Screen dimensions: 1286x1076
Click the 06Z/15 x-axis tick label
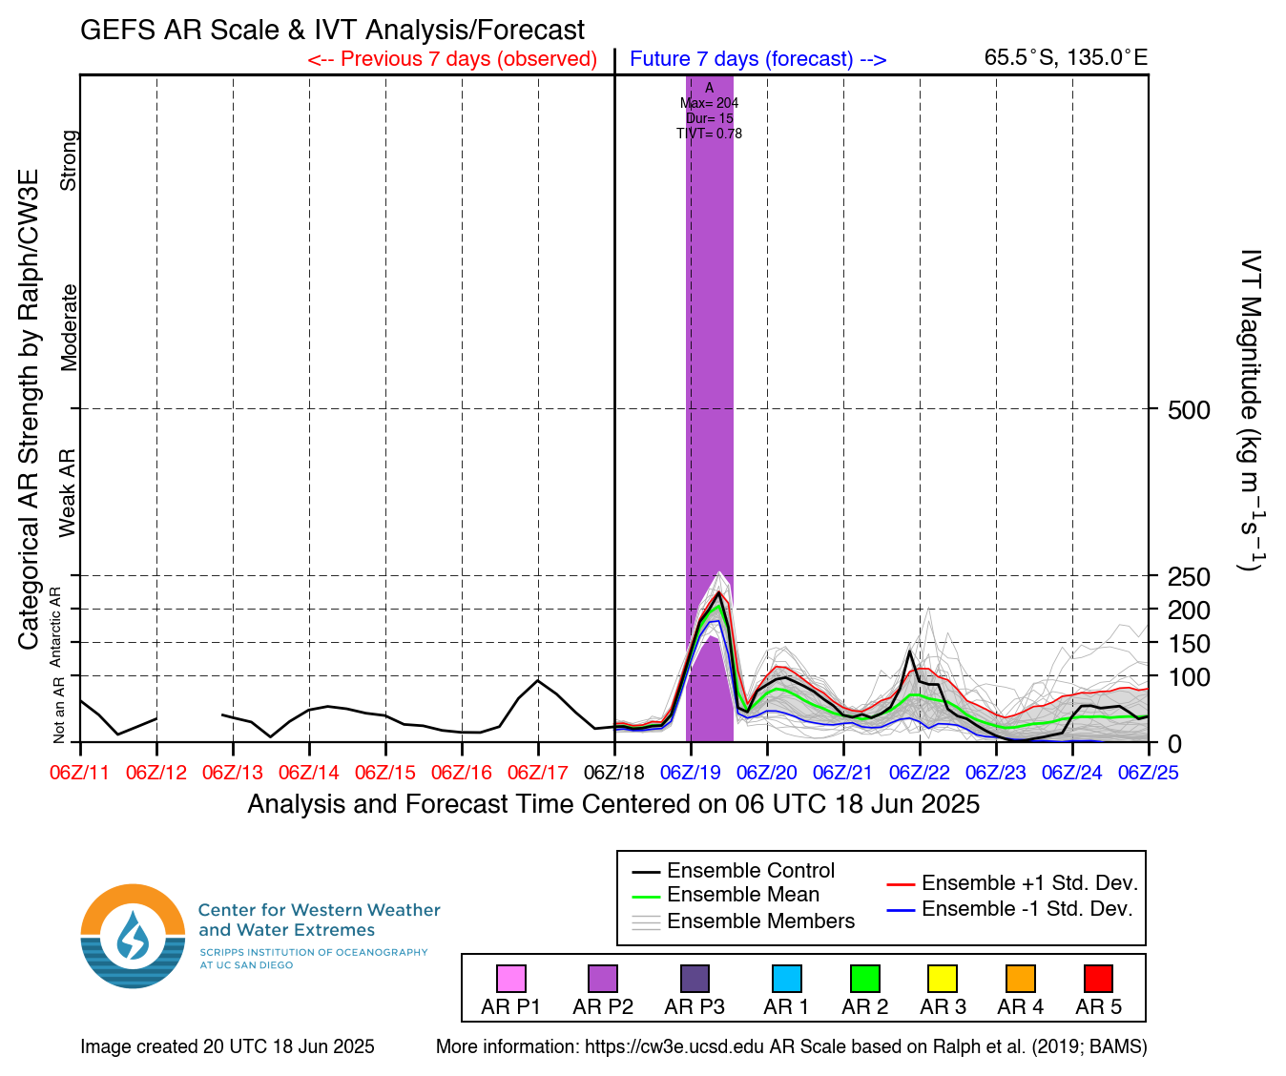(385, 773)
